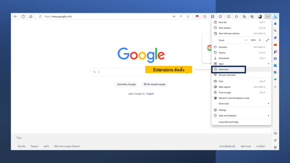290x163 pixels.
Task: Expand the Apps submenu arrow
Action: click(x=268, y=64)
